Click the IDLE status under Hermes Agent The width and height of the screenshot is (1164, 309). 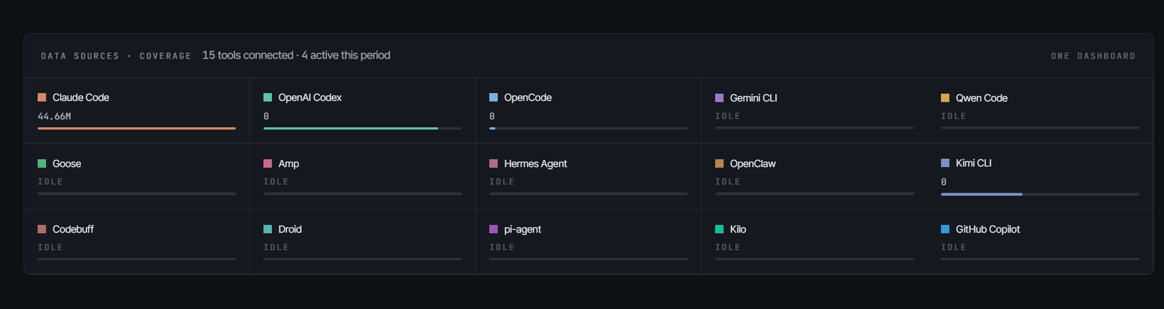pyautogui.click(x=502, y=182)
